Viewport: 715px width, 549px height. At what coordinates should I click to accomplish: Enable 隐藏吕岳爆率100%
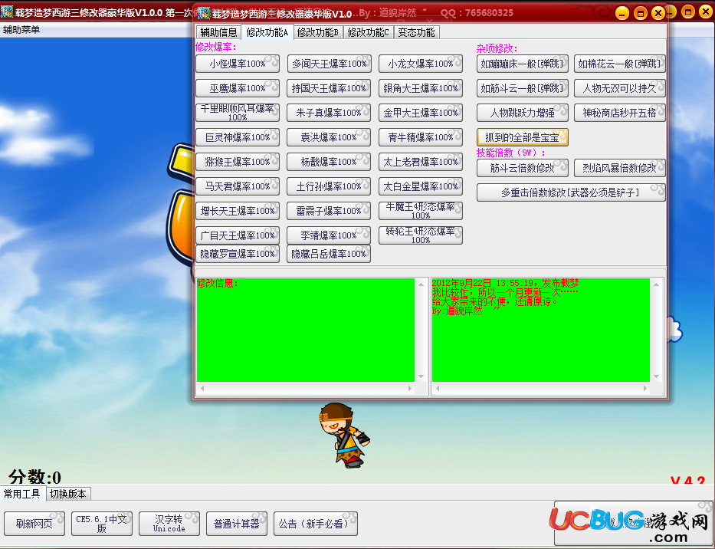pos(329,254)
